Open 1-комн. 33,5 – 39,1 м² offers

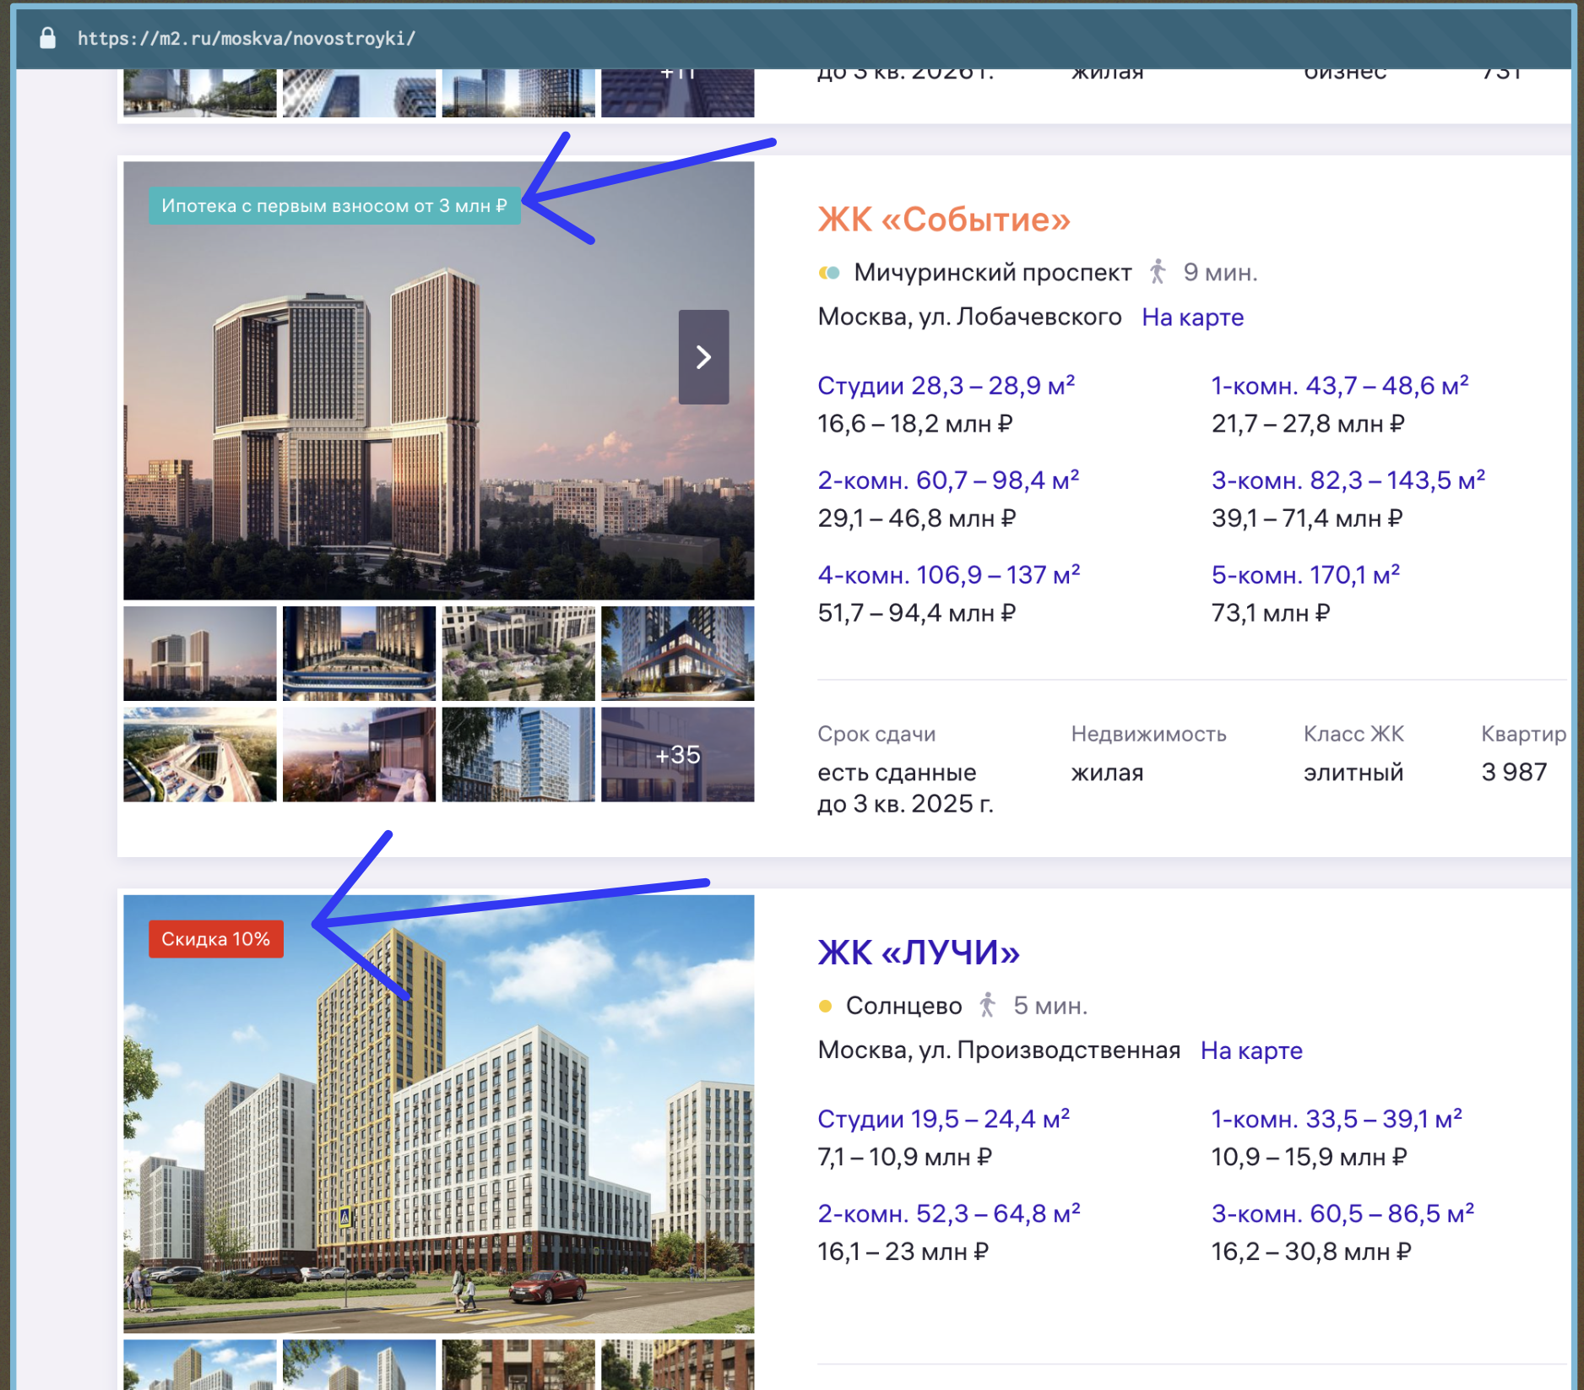1337,1119
